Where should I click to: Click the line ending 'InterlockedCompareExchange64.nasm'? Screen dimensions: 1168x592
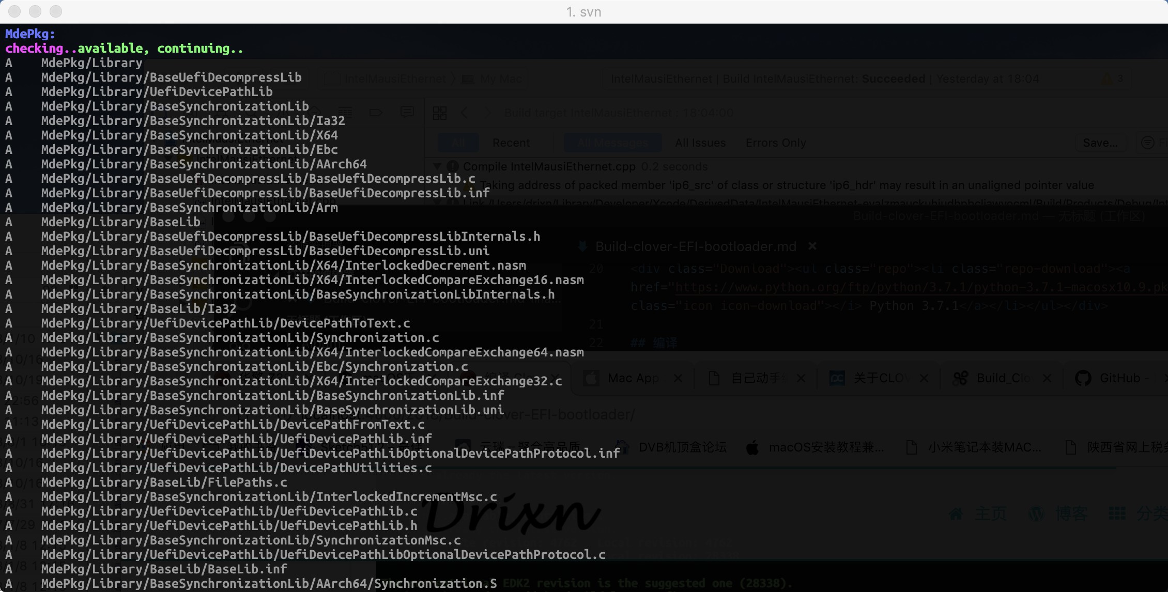click(312, 352)
